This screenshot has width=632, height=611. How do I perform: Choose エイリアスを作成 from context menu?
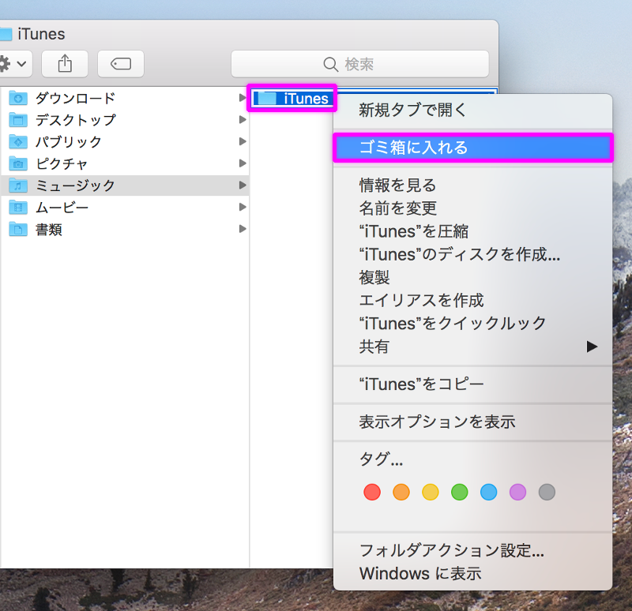tap(472, 300)
